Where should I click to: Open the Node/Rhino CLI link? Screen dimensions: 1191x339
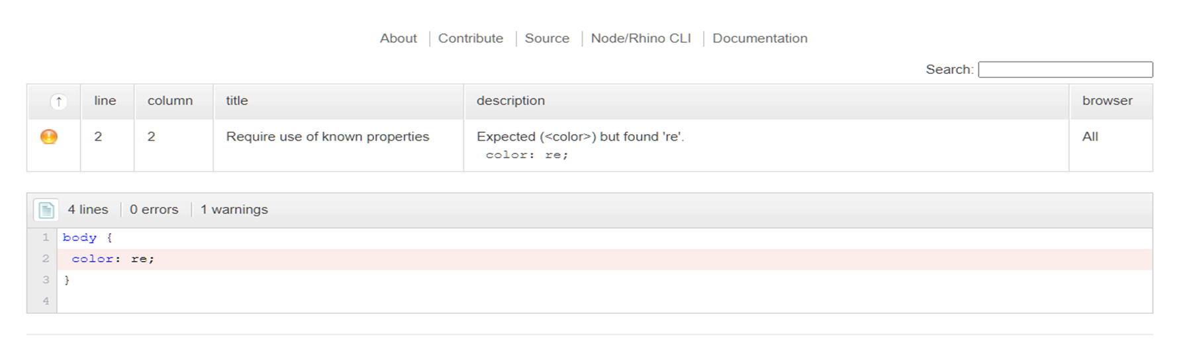[x=640, y=38]
